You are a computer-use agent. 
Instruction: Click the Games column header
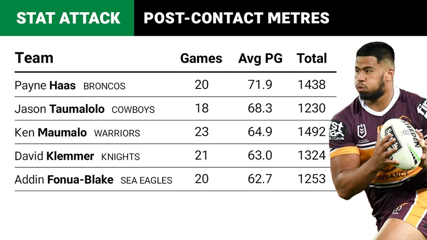click(201, 58)
